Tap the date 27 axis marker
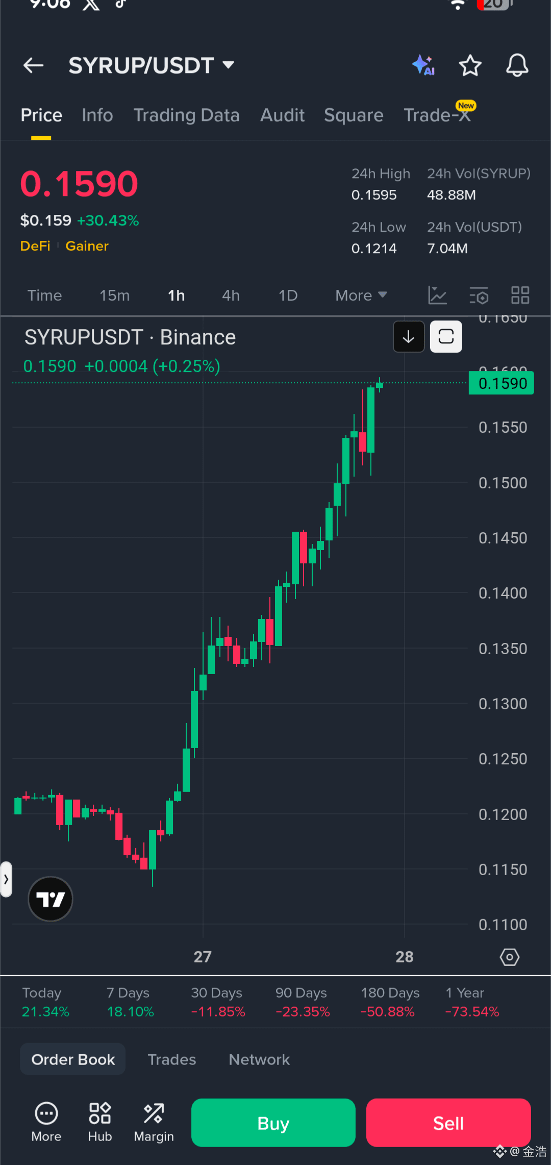 203,957
